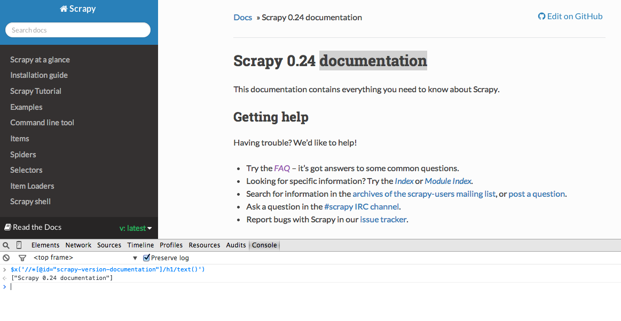Screen dimensions: 621x321
Task: Toggle the device mode phone icon
Action: [19, 245]
